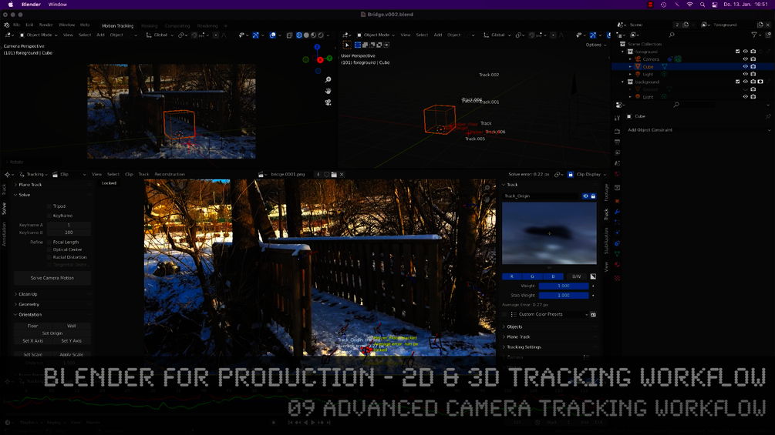Unlink the clip with X next to bridge.0001.png
The image size is (775, 435).
[x=342, y=175]
